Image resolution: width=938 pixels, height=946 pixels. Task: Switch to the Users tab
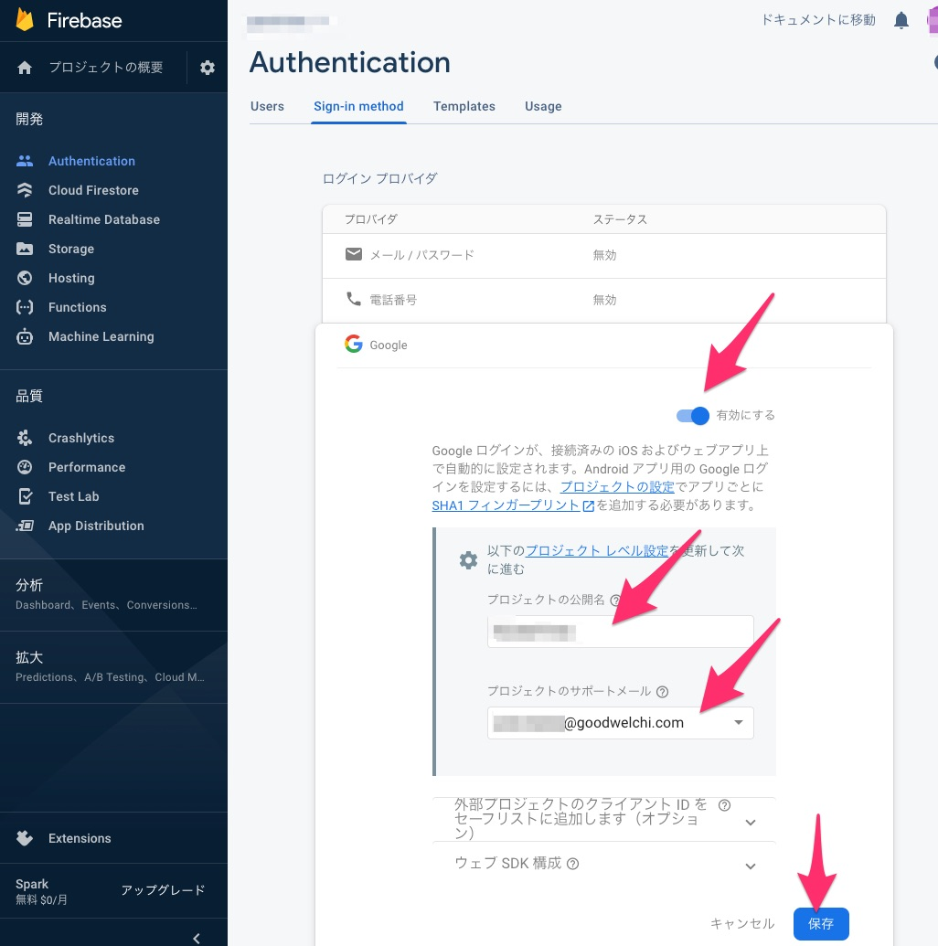(267, 106)
